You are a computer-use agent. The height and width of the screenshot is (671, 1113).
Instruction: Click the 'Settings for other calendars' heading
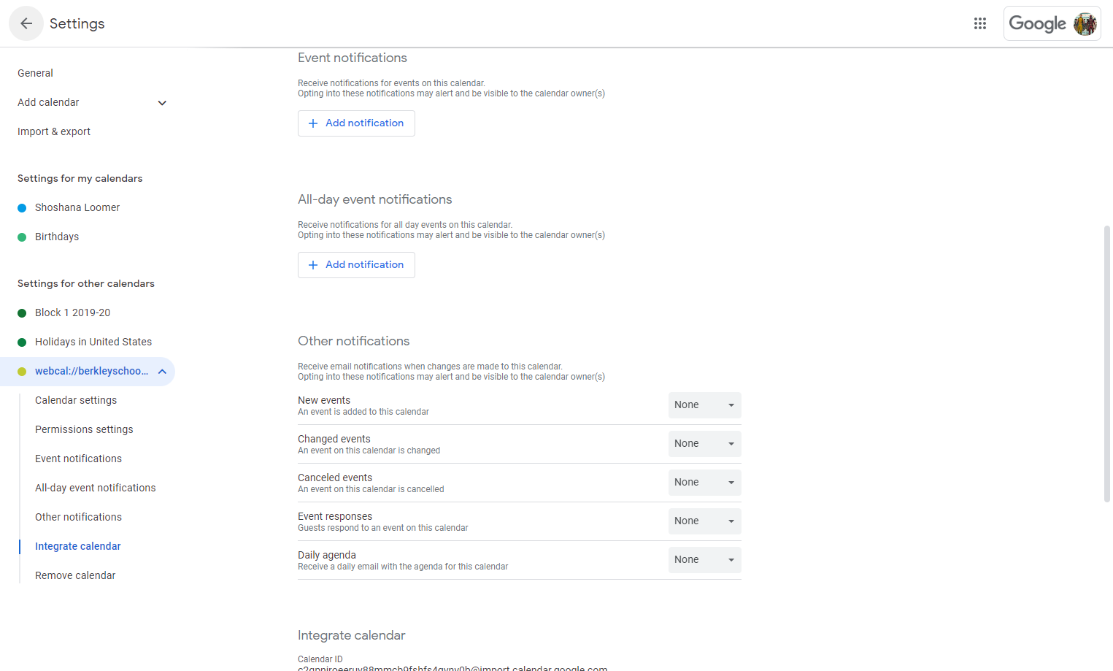tap(86, 283)
